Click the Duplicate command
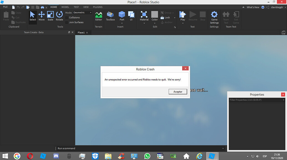Image resolution: width=287 pixels, height=160 pixels. pos(19,22)
